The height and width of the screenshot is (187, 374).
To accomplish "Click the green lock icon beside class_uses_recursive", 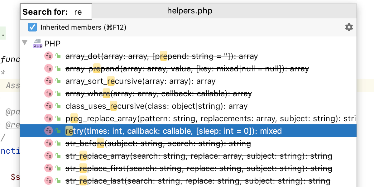I will click(58, 106).
